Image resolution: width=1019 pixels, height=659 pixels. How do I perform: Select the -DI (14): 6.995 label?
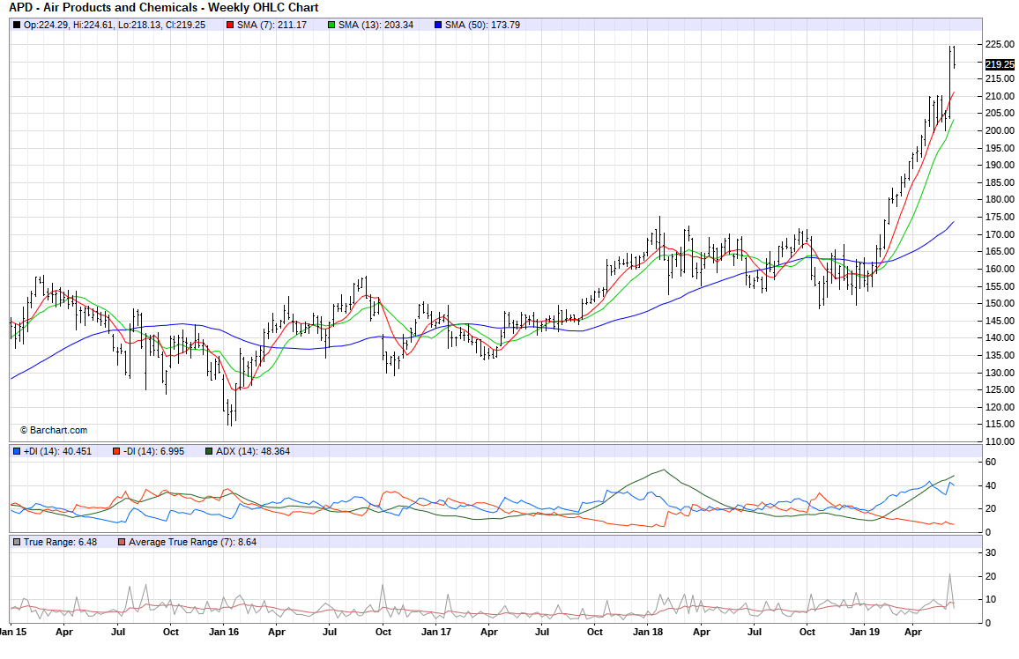pyautogui.click(x=153, y=451)
